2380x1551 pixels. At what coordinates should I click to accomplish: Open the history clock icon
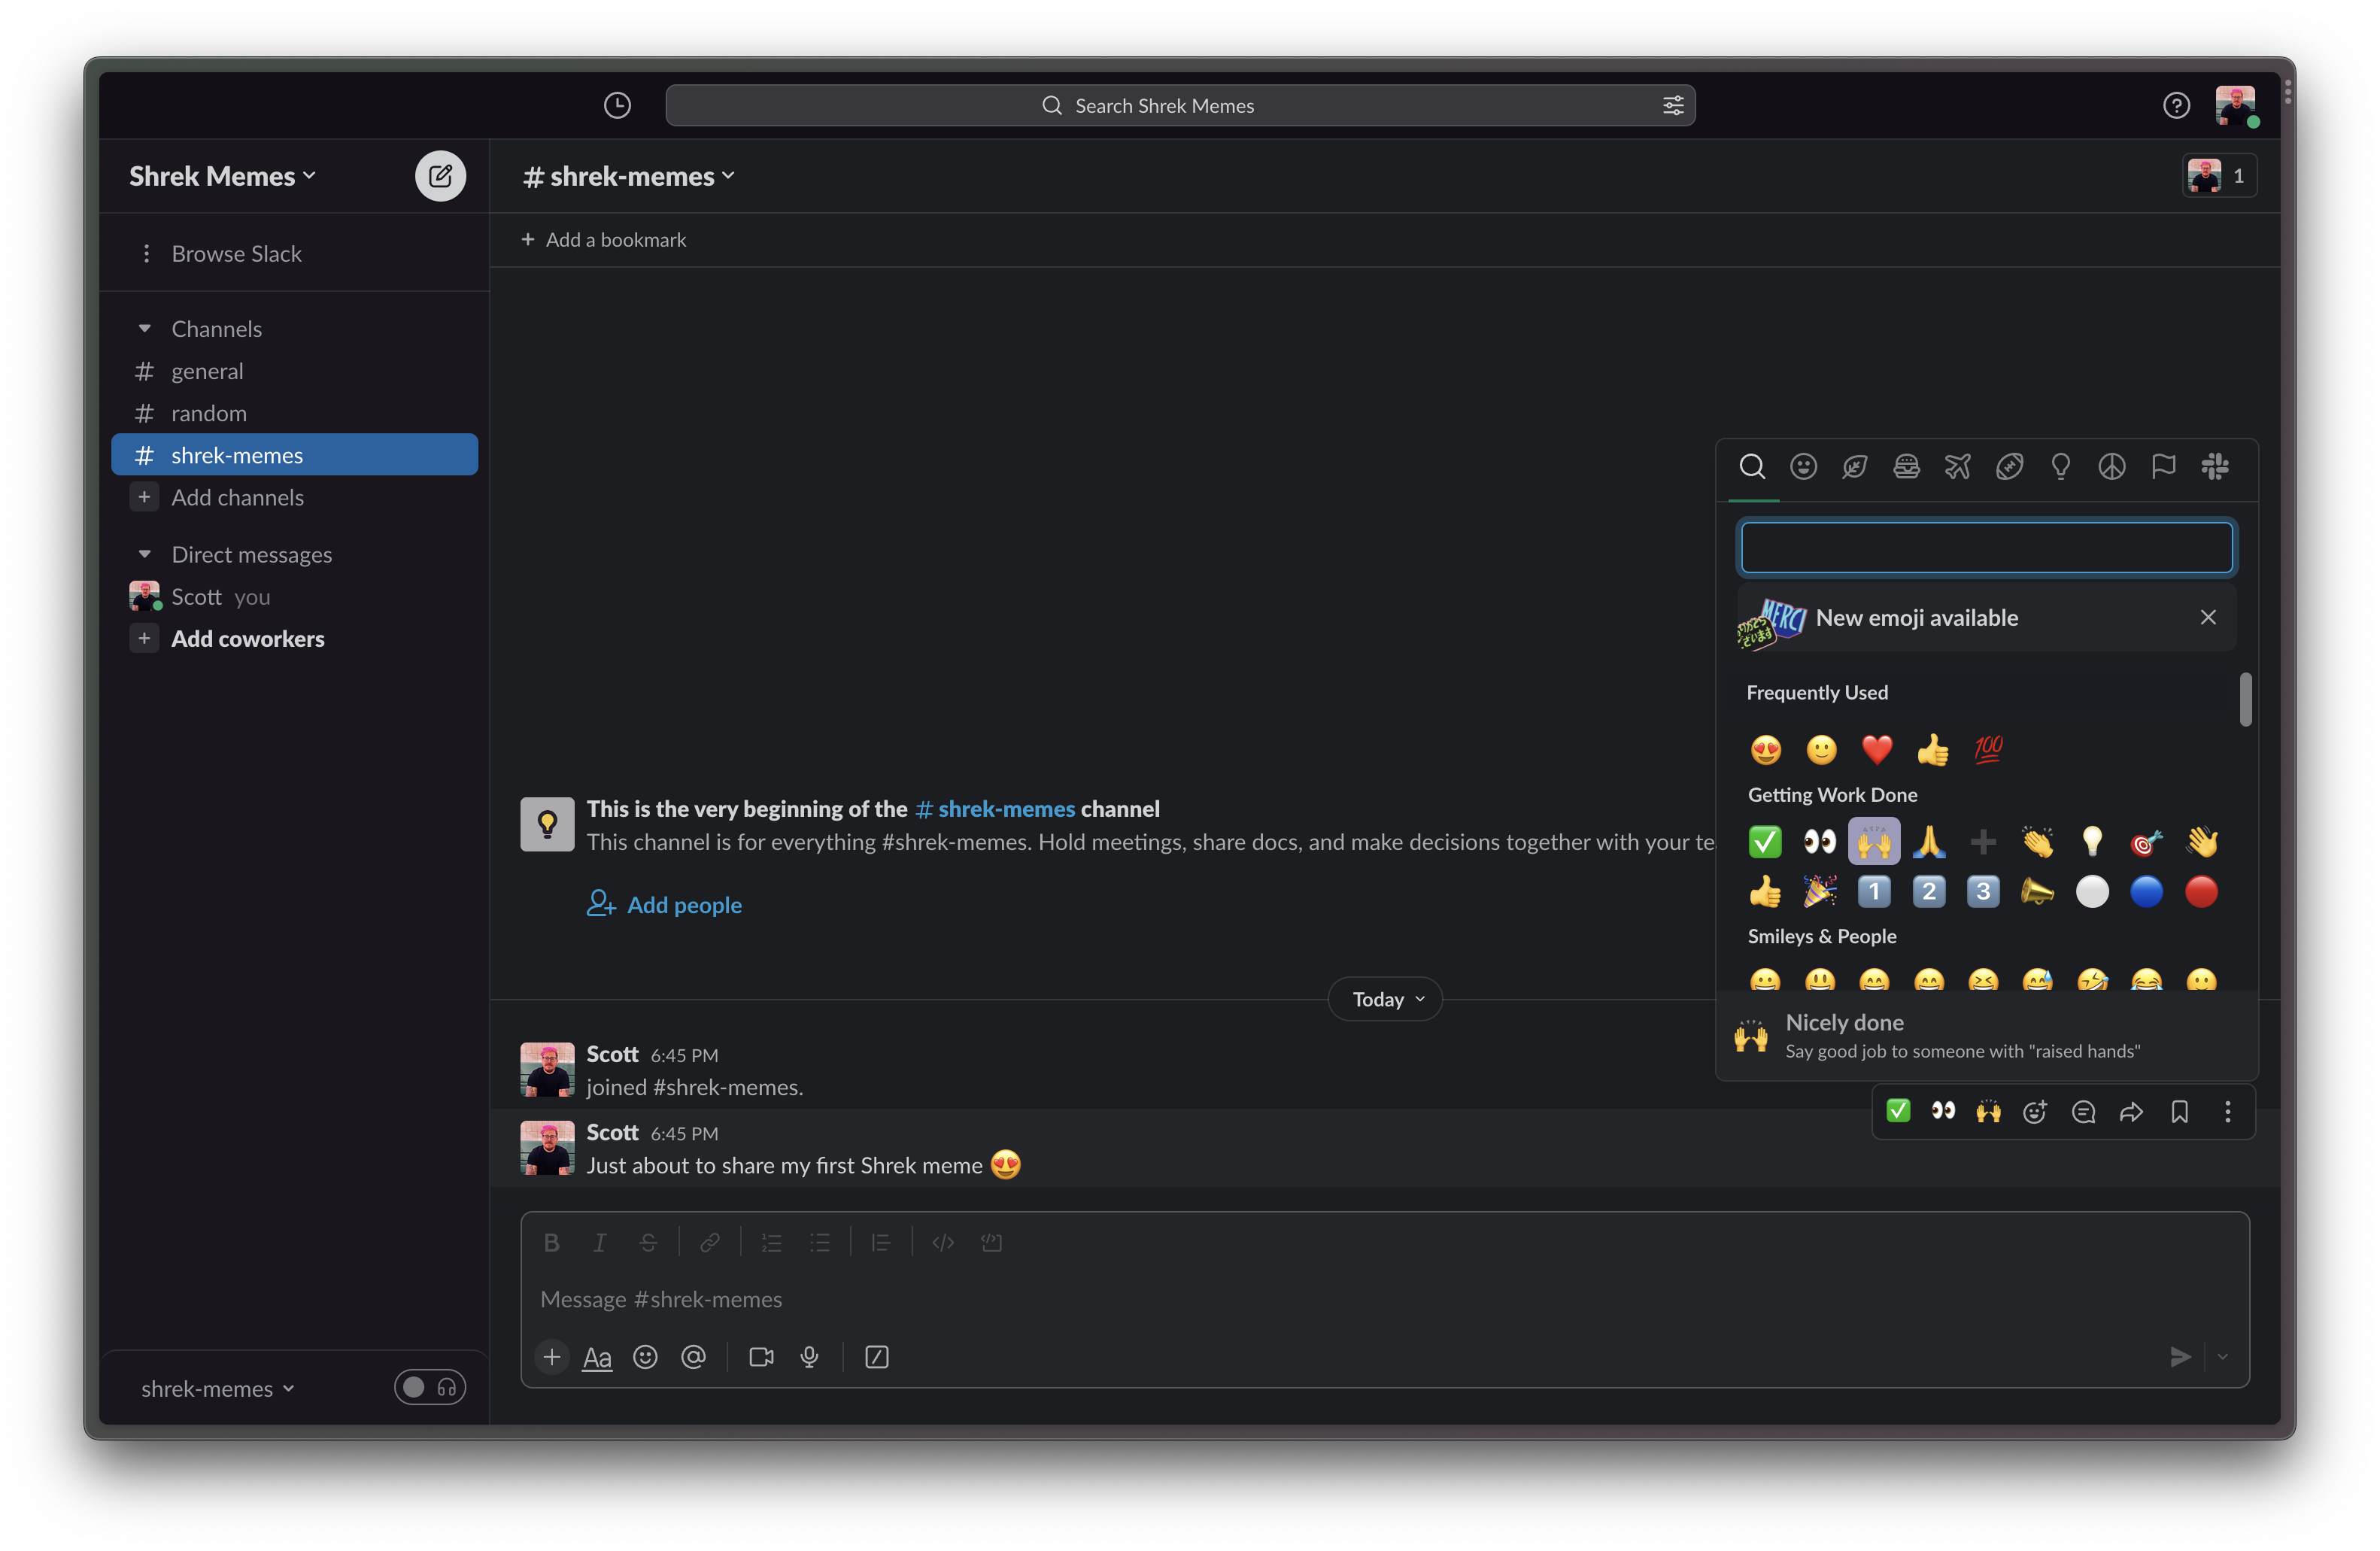pyautogui.click(x=617, y=105)
